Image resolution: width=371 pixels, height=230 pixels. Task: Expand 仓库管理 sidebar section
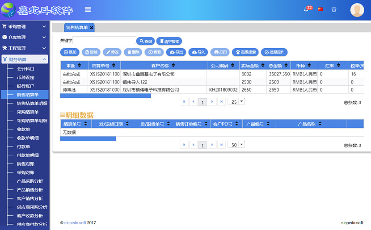click(25, 38)
